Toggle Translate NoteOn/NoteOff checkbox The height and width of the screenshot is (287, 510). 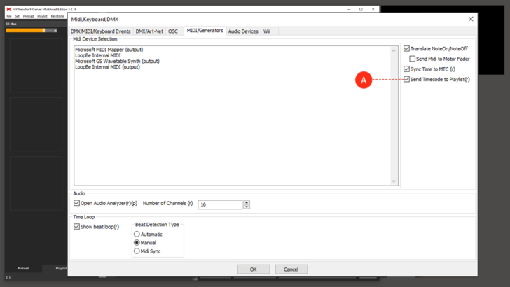(x=406, y=48)
